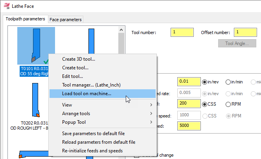The height and width of the screenshot is (159, 261).
Task: Click Re-initialize feeds and speeds
Action: 103,151
